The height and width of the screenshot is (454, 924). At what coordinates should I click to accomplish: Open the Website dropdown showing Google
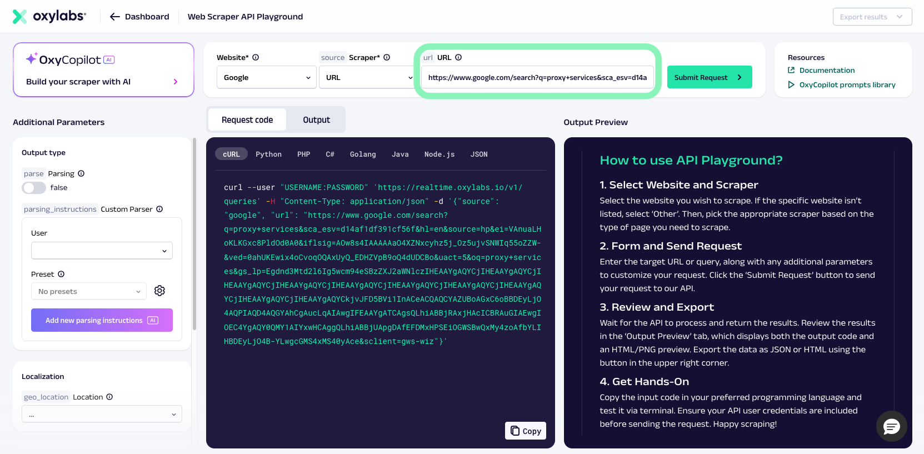tap(266, 77)
